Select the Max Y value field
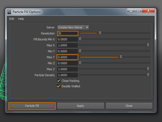The height and width of the screenshot is (122, 162). (x=67, y=57)
